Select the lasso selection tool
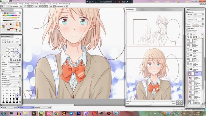 [5, 40]
